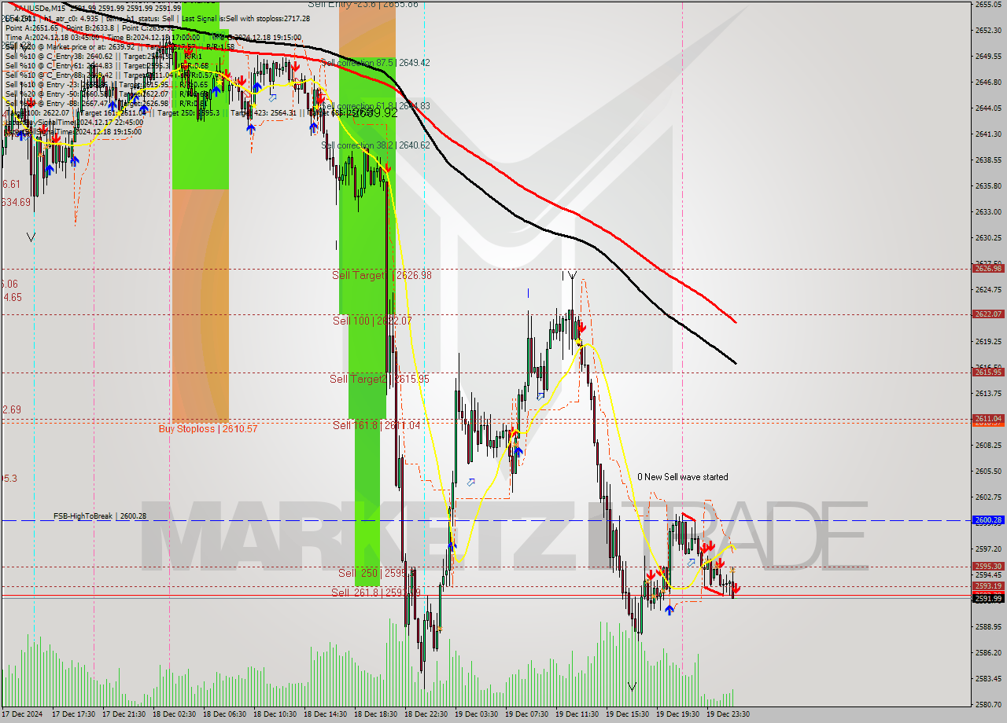This screenshot has height=723, width=1007.
Task: Click the 2583.45 price axis label
Action: click(988, 679)
